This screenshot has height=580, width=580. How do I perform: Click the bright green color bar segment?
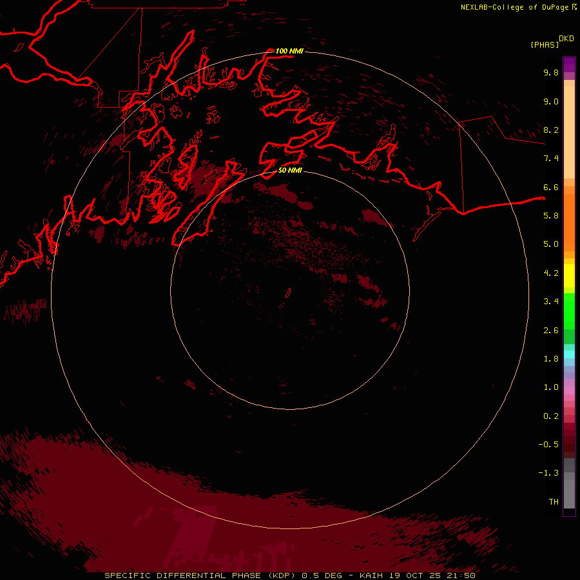(x=569, y=311)
